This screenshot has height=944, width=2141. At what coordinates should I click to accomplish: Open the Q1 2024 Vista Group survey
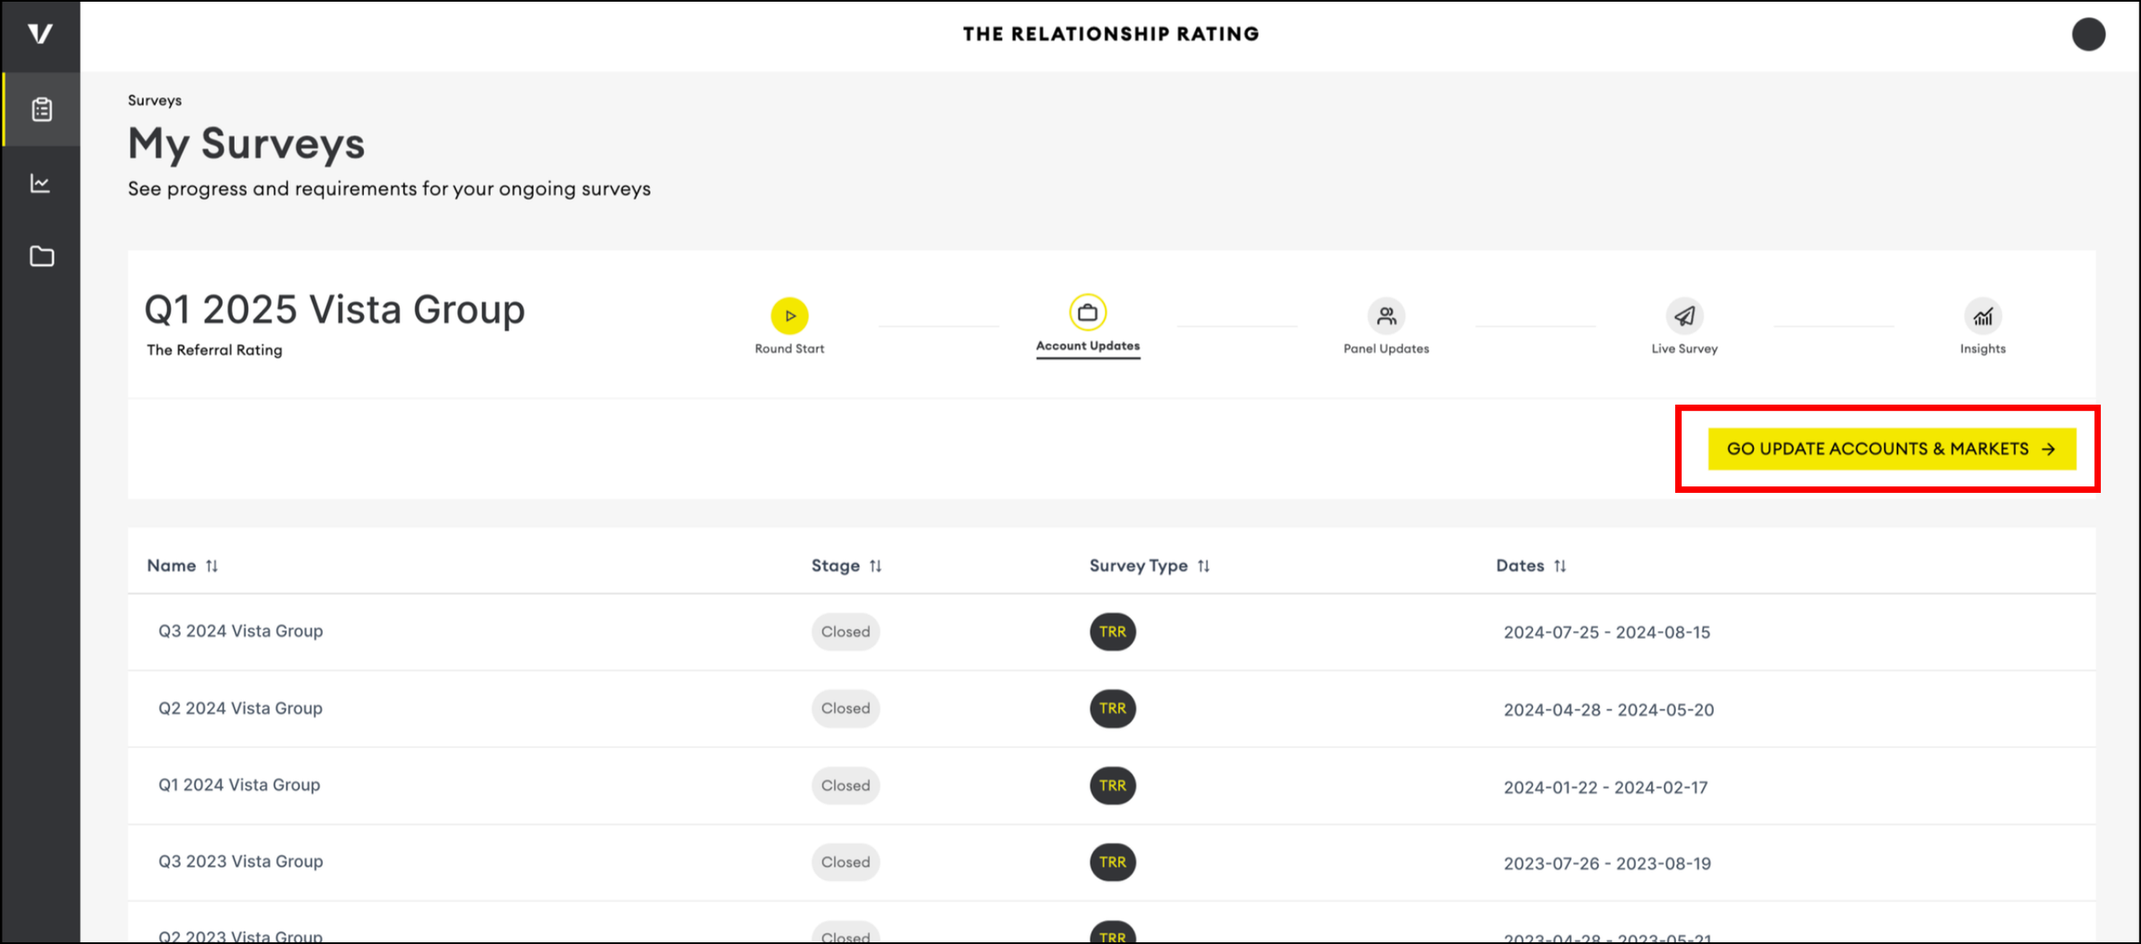click(239, 785)
